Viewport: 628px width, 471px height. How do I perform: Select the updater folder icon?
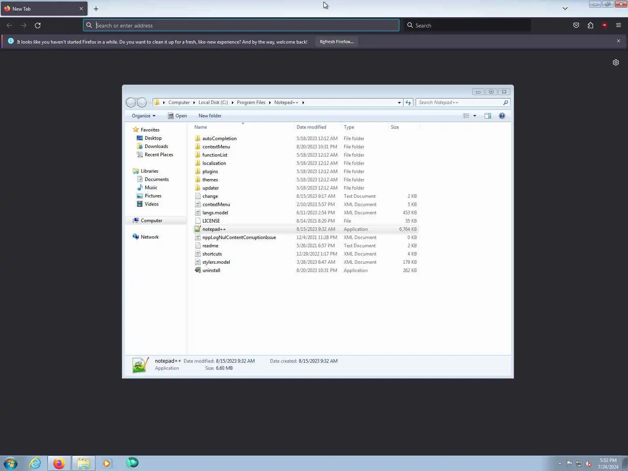coord(198,188)
